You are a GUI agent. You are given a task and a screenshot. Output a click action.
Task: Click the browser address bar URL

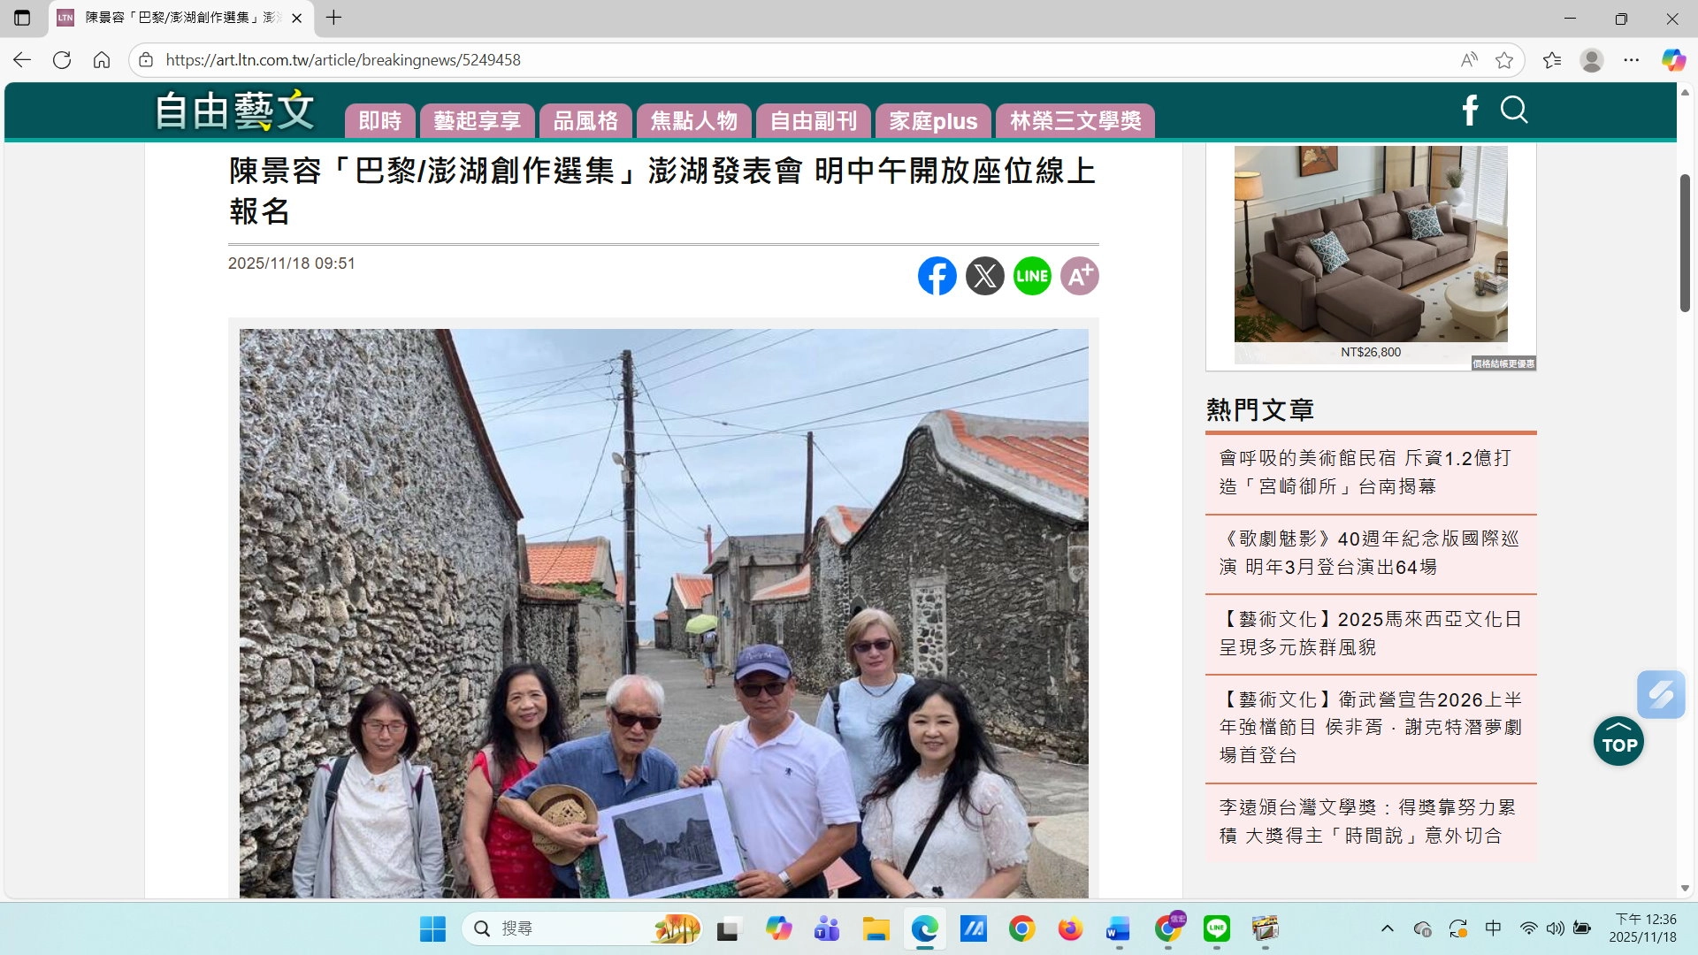[343, 60]
